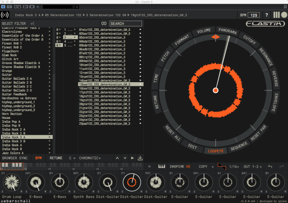
Task: Expand the Glitch Art library
Action: (49, 59)
